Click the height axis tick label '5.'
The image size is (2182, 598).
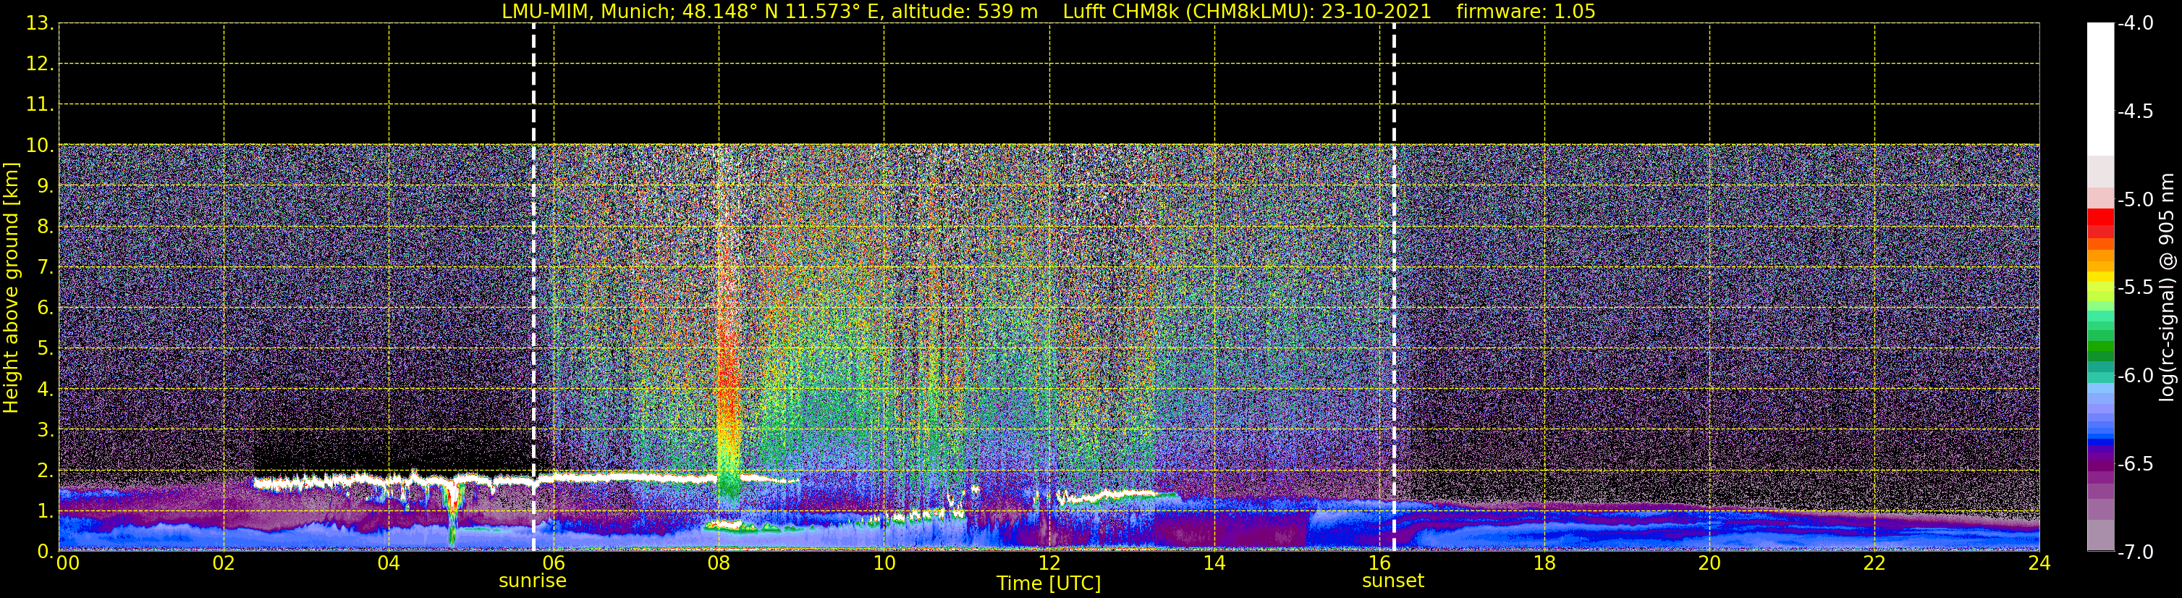[x=45, y=348]
